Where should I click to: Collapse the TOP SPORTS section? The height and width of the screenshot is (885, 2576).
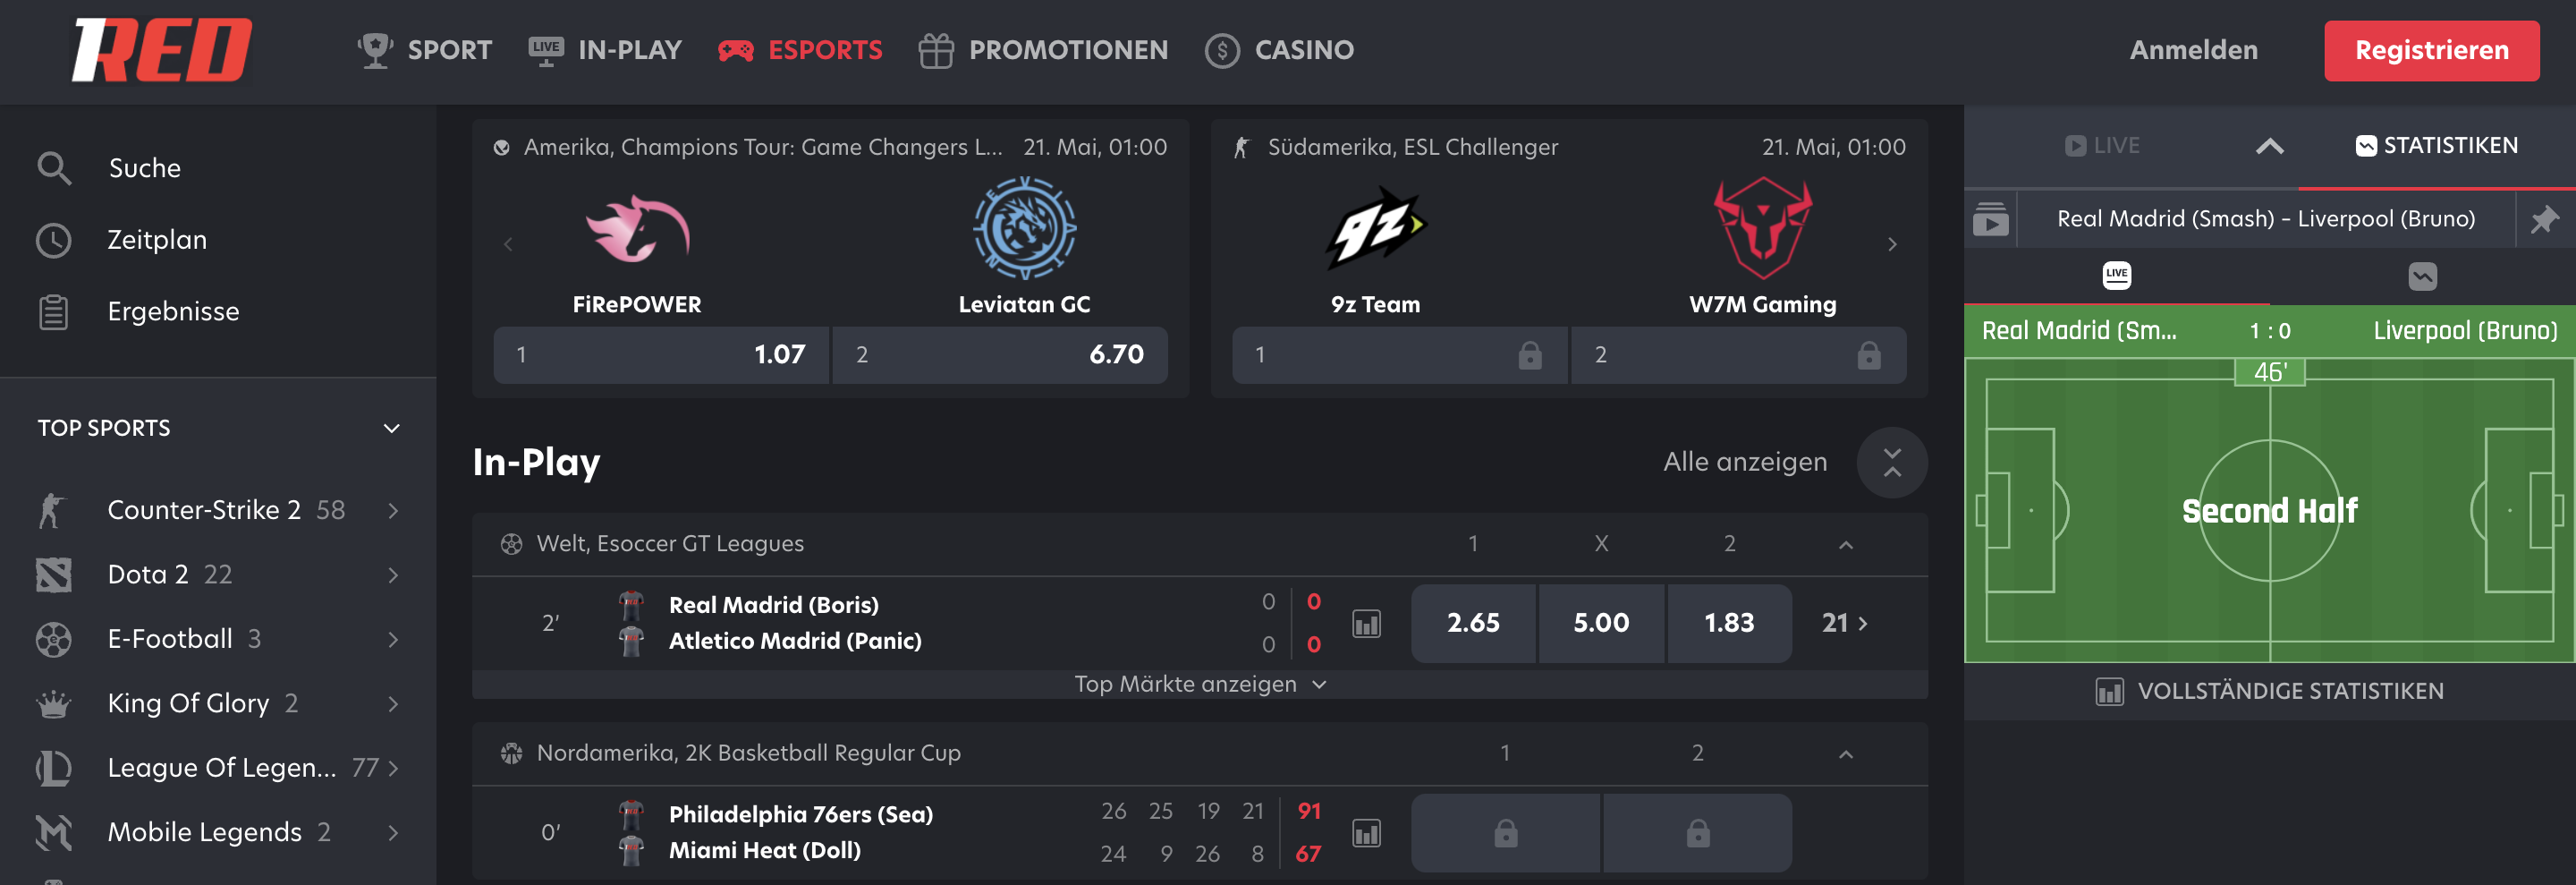point(391,428)
